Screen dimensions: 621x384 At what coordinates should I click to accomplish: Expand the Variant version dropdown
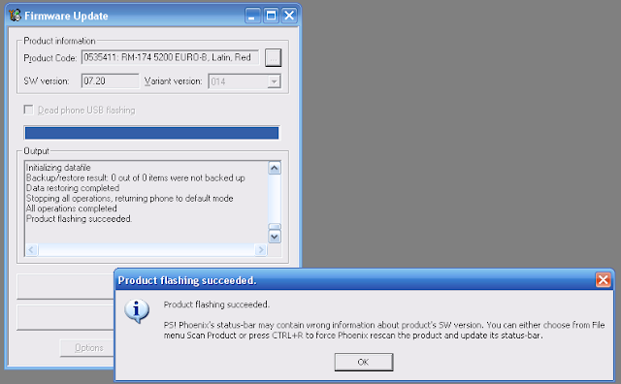pos(274,81)
